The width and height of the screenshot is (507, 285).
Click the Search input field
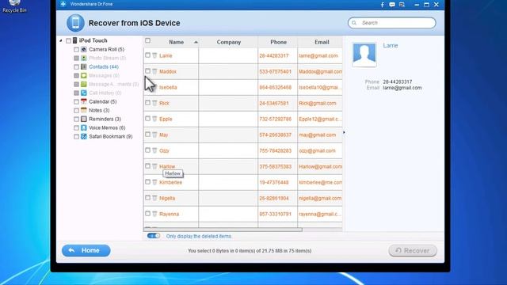point(391,23)
